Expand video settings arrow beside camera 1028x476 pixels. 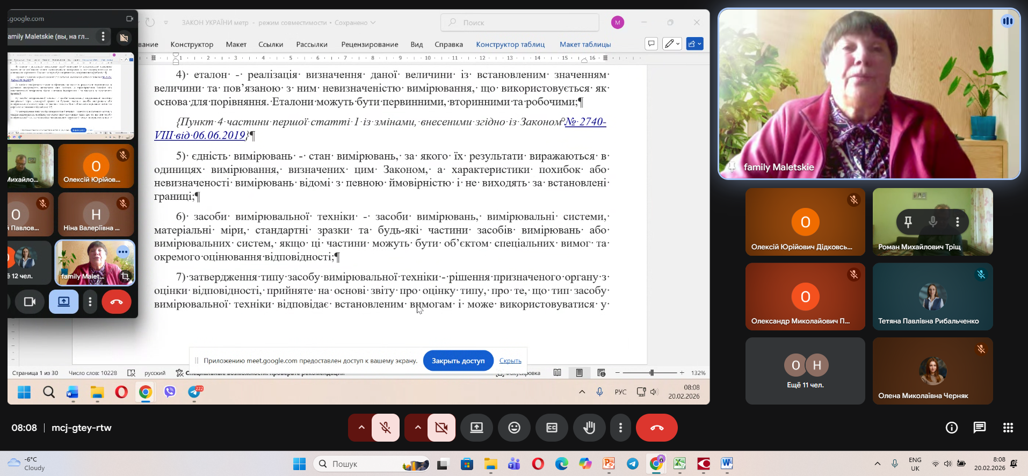418,428
